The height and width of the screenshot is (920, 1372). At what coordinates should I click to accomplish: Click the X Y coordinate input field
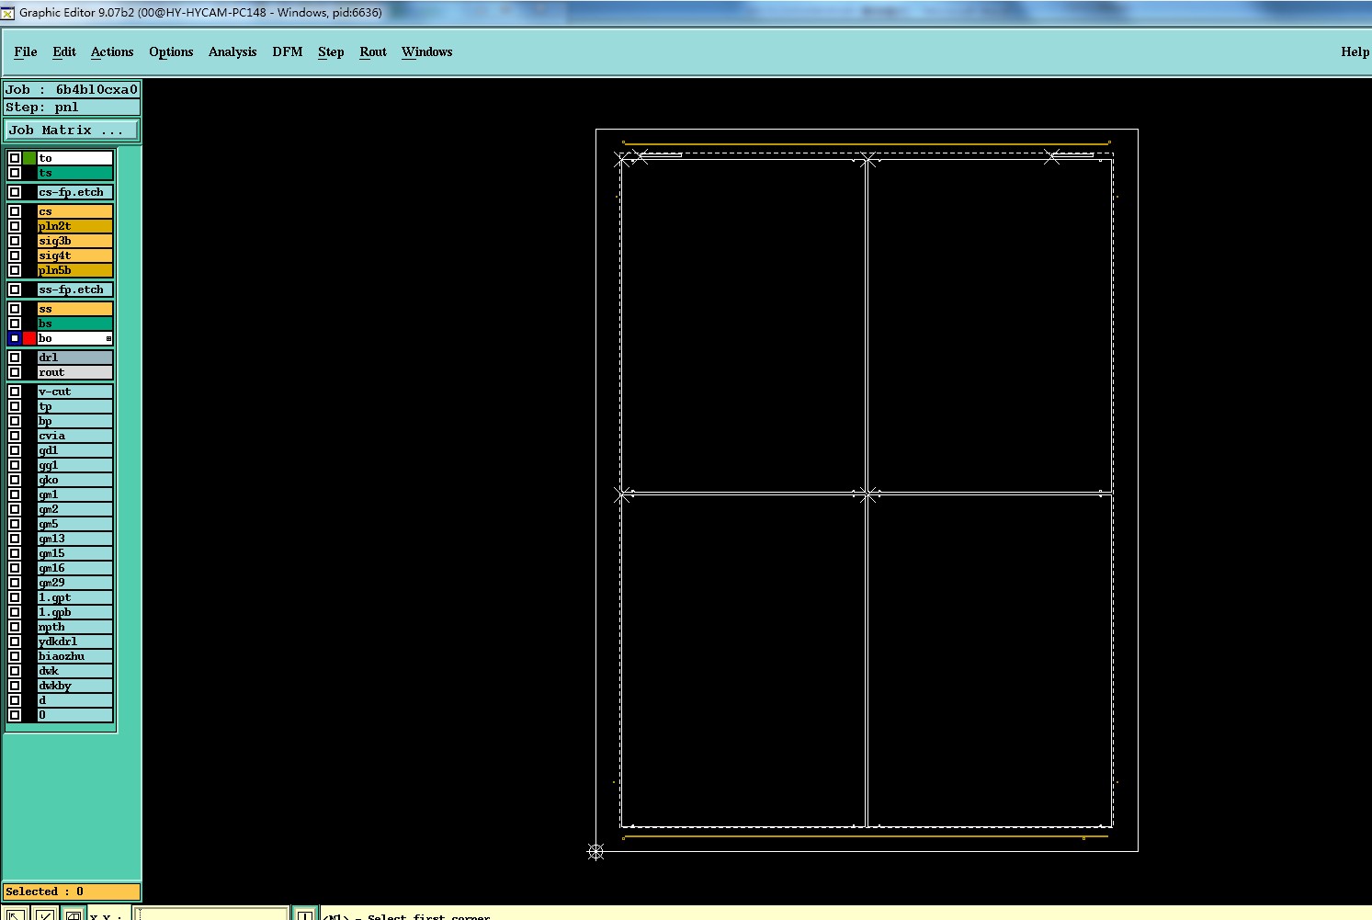click(x=211, y=914)
